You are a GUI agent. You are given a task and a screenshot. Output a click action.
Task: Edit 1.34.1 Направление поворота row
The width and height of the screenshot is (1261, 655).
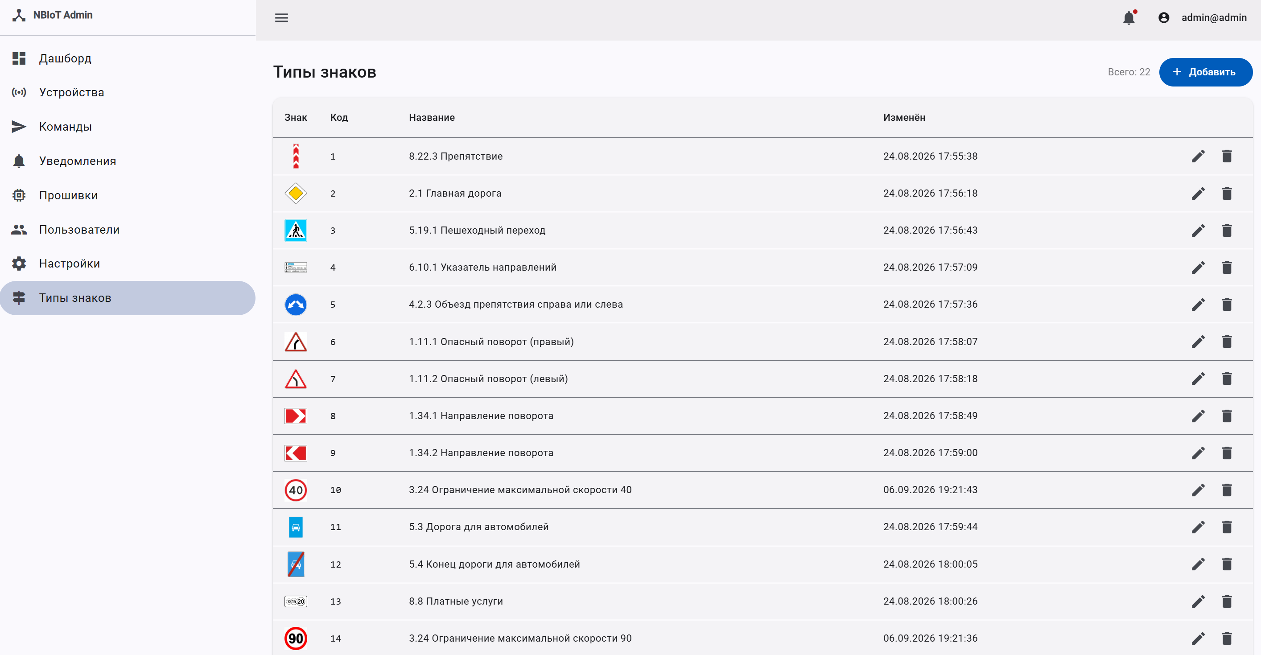[x=1198, y=416]
